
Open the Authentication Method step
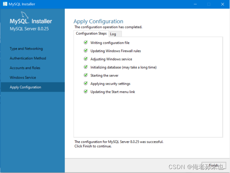[x=28, y=58]
